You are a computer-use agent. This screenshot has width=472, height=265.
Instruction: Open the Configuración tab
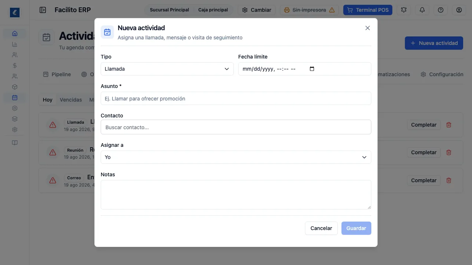point(442,74)
